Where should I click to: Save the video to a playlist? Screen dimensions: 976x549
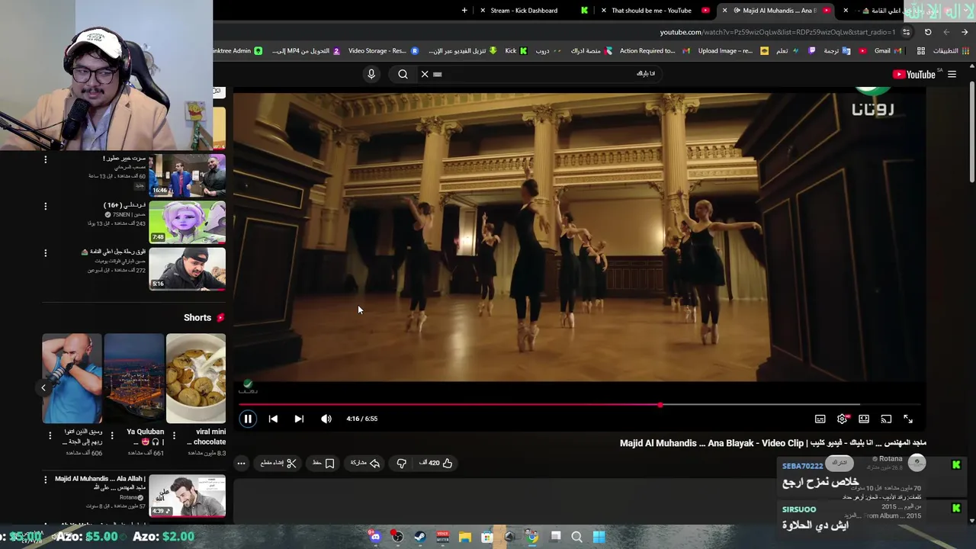(323, 463)
